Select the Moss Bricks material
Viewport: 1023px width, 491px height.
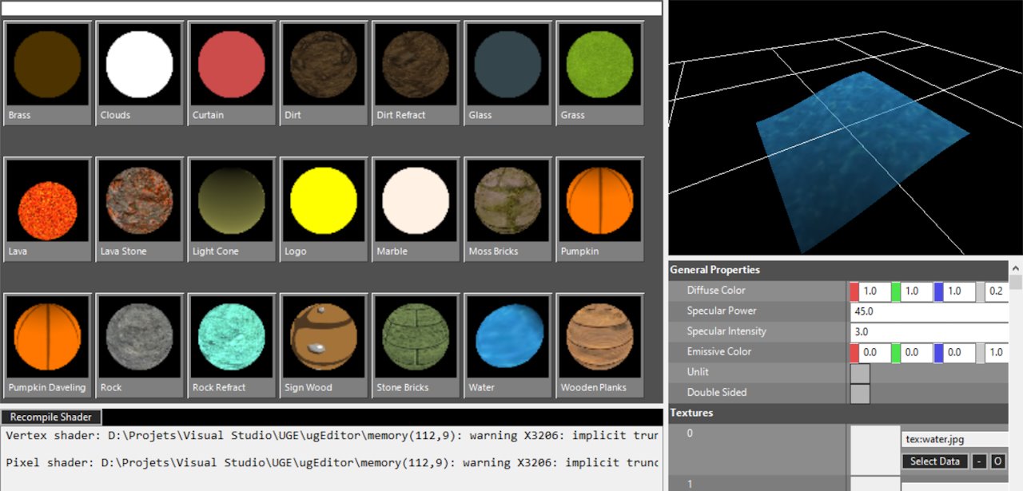508,209
